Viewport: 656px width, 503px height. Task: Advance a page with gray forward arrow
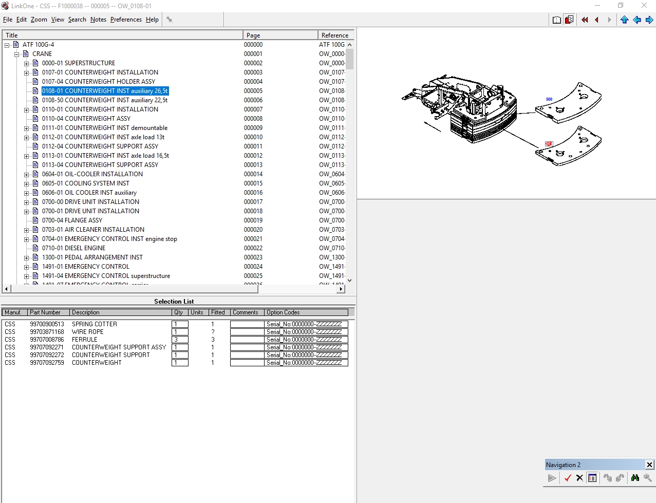click(x=609, y=19)
